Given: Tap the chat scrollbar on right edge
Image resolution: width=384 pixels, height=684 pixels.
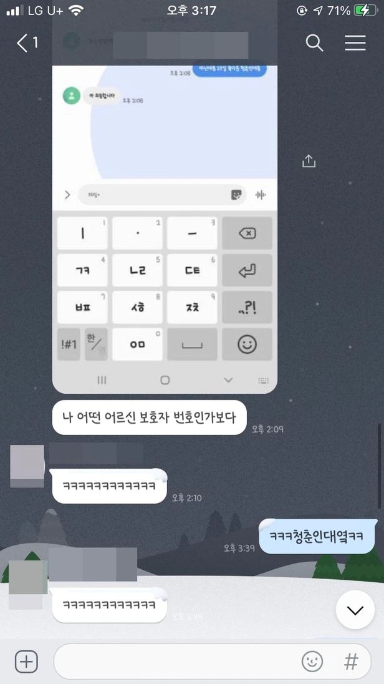Looking at the screenshot, I should (380, 466).
